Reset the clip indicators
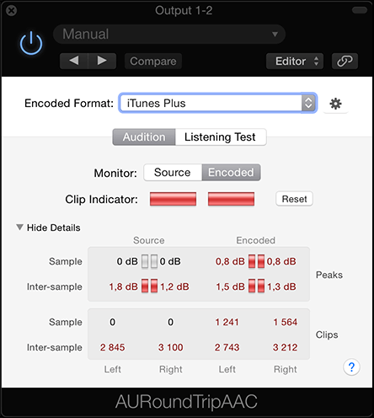Viewport: 374px width, 418px height. point(294,199)
